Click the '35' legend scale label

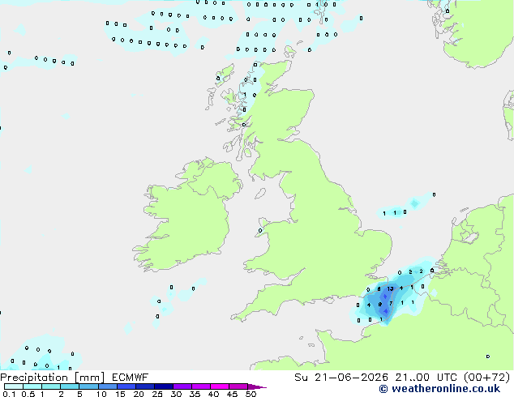click(x=195, y=394)
